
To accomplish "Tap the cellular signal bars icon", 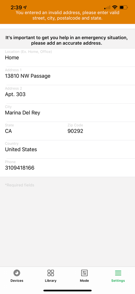I will tap(108, 7).
